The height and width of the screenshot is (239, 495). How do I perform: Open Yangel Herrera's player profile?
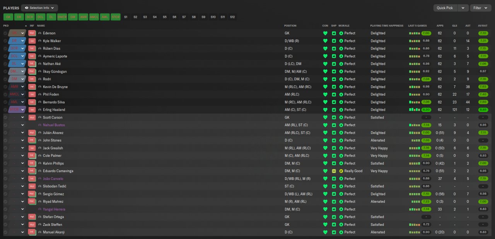pos(54,209)
